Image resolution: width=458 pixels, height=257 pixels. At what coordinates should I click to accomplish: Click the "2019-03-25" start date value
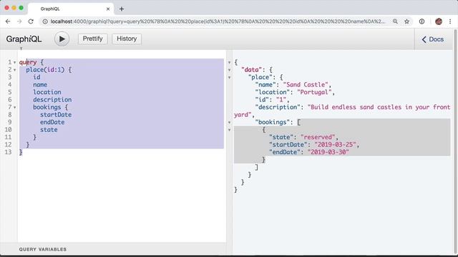point(336,144)
